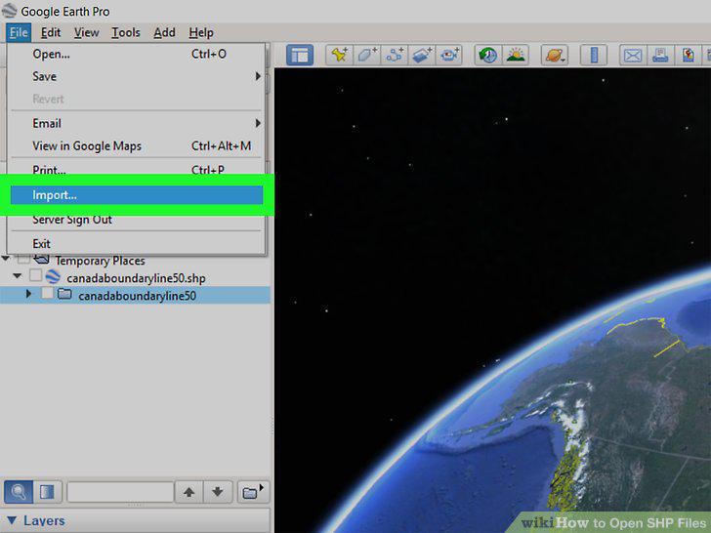Open the Add menu
Viewport: 711px width, 533px height.
tap(164, 32)
